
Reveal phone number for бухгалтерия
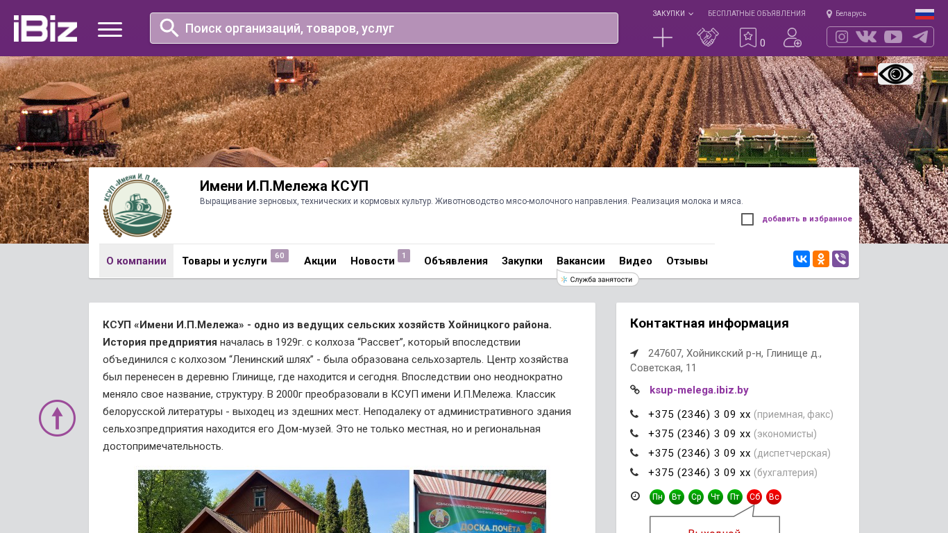[x=700, y=473]
